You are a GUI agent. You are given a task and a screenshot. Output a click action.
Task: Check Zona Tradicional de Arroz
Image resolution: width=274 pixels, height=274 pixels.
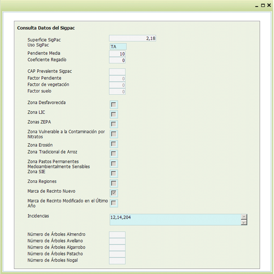(x=114, y=154)
